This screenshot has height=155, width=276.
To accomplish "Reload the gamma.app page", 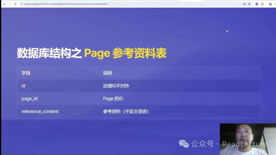I will pyautogui.click(x=15, y=4).
